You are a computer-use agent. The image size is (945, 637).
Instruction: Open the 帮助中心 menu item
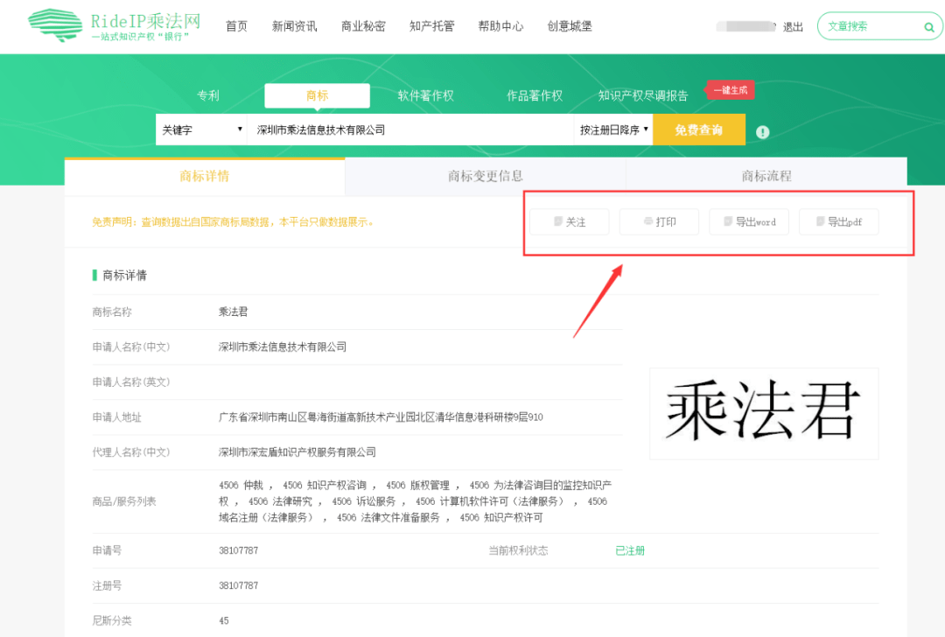tap(500, 26)
